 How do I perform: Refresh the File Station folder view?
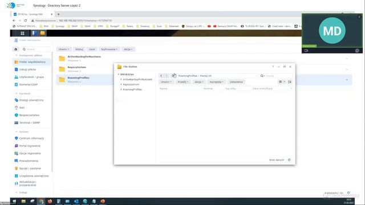coord(173,76)
